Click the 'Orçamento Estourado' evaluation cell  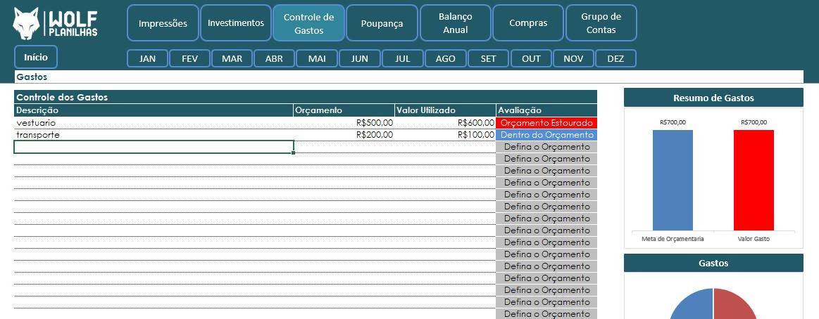pyautogui.click(x=546, y=123)
